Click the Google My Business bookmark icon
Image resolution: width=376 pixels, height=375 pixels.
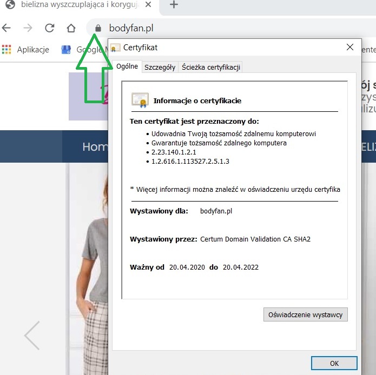(66, 50)
